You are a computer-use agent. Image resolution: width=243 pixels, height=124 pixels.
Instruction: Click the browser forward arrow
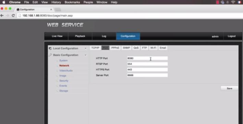pyautogui.click(x=8, y=16)
